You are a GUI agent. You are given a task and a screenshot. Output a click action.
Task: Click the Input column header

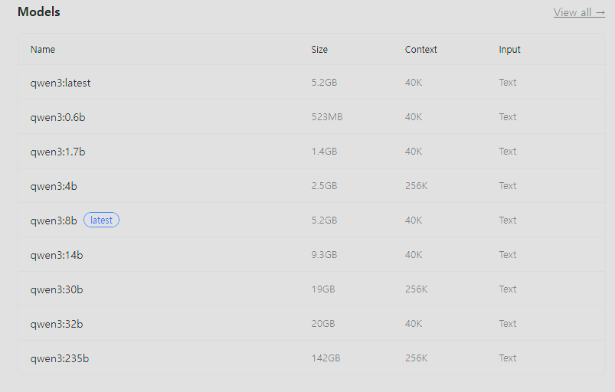509,50
